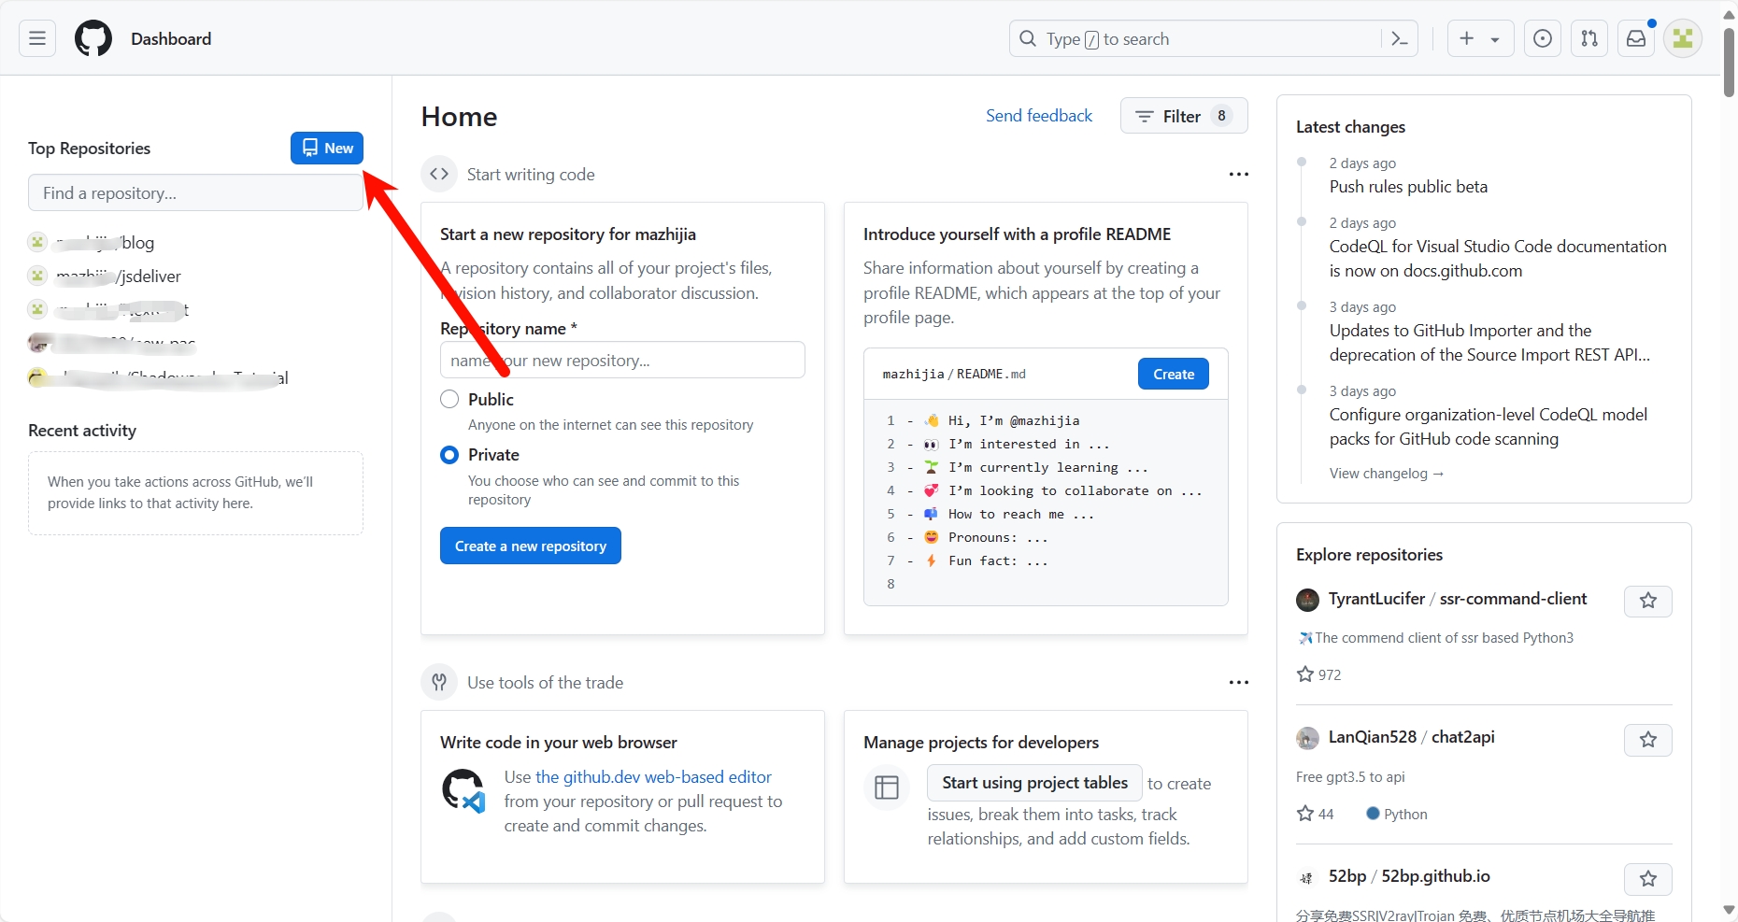Click Create button for profile README
Viewport: 1738px width, 922px height.
(x=1174, y=374)
